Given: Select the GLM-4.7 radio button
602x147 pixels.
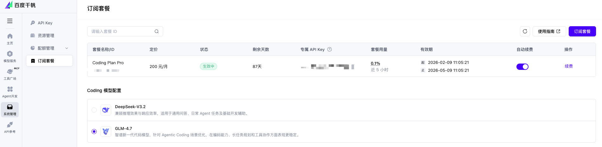Looking at the screenshot, I should 94,132.
